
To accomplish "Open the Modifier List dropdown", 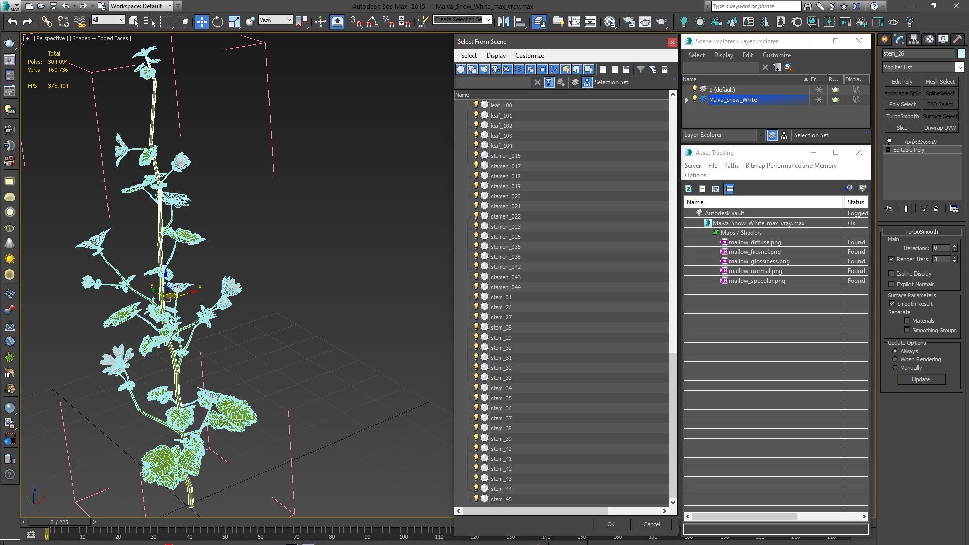I will coord(959,67).
